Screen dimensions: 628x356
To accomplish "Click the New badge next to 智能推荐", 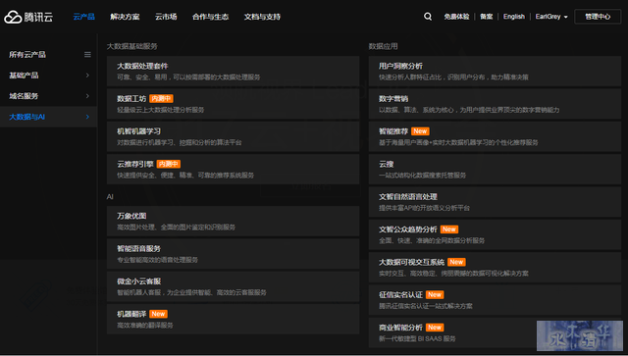I will click(420, 131).
